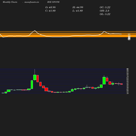
Task: Click the tallest green candle with the long upper wick
Action: pyautogui.click(x=35, y=77)
